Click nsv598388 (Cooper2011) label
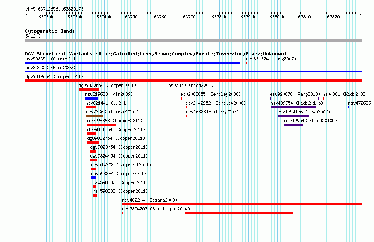 [120, 191]
